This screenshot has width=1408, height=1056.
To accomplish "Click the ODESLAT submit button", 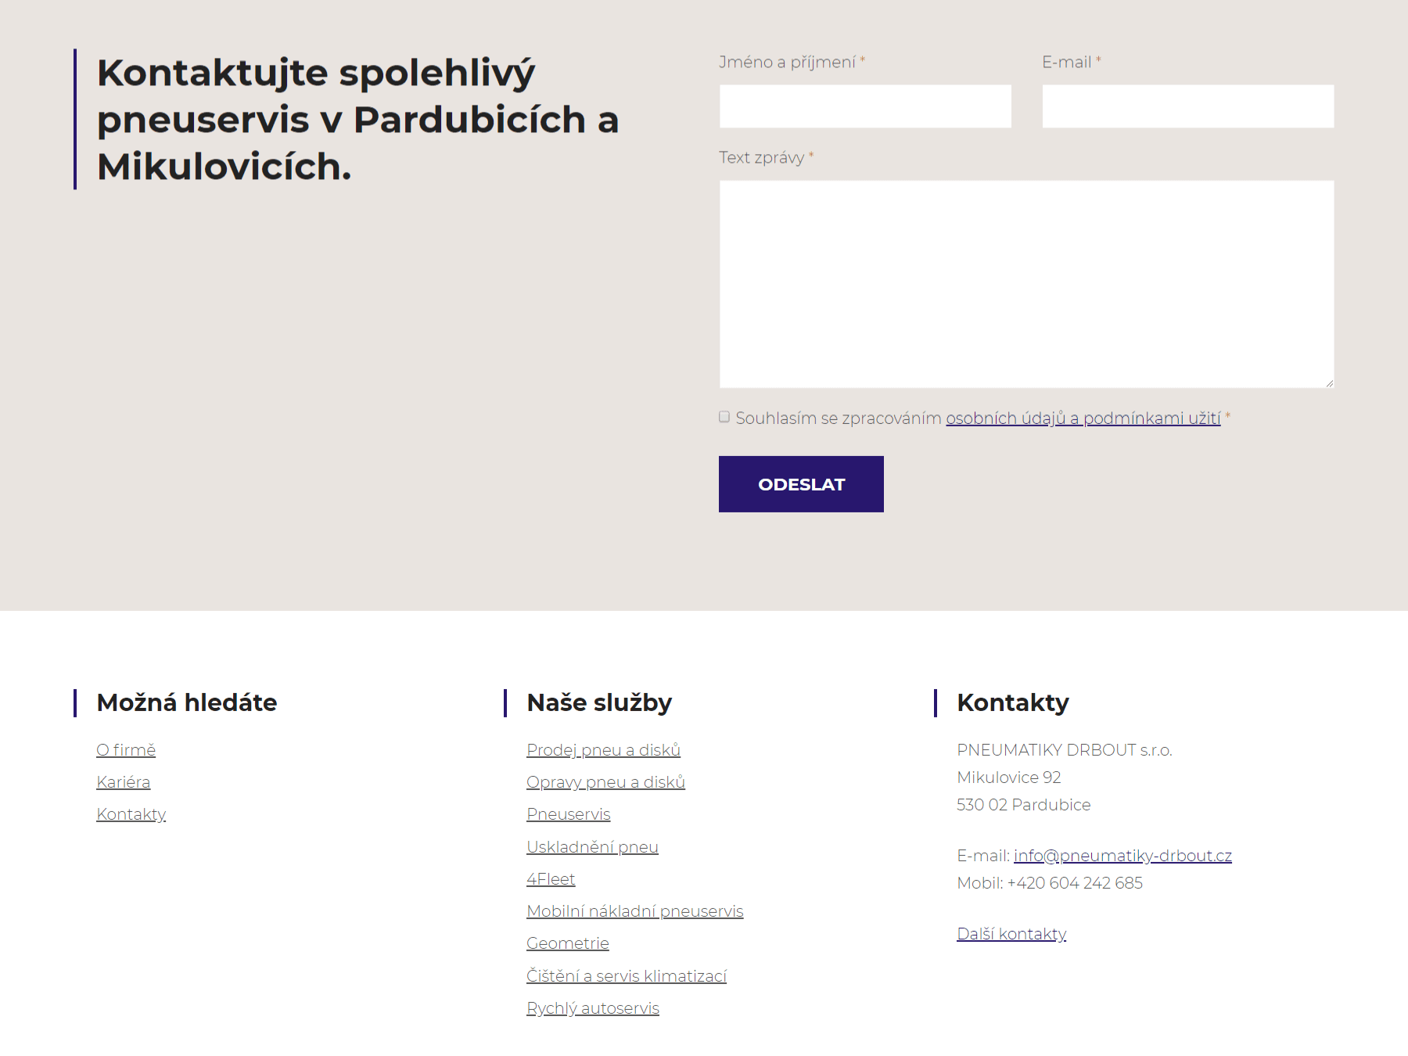I will tap(801, 484).
